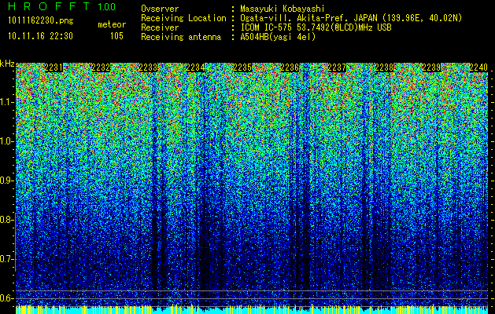Select antenna value A504HB(yagi 4el)

tap(278, 37)
